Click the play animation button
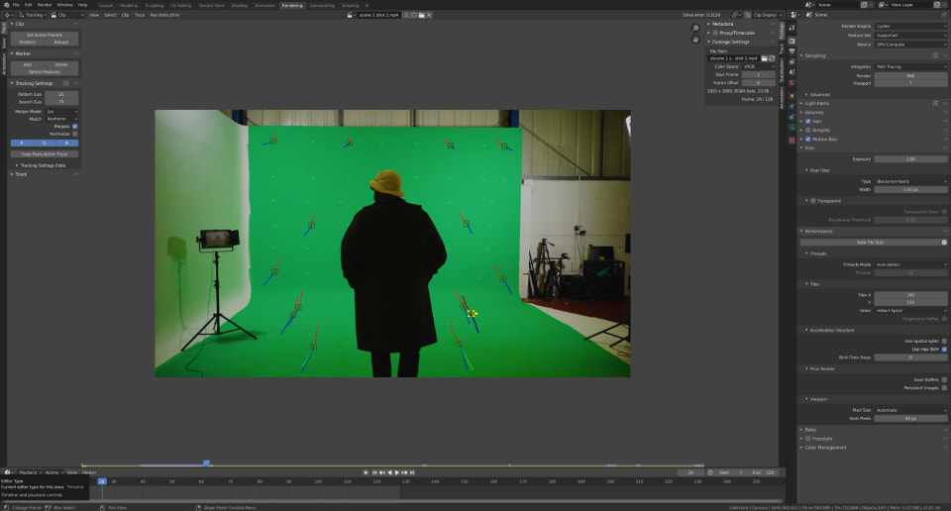The width and height of the screenshot is (951, 511). pyautogui.click(x=397, y=472)
